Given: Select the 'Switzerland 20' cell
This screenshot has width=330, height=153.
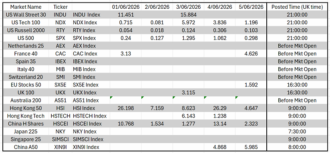Looking at the screenshot, I should (x=26, y=77).
